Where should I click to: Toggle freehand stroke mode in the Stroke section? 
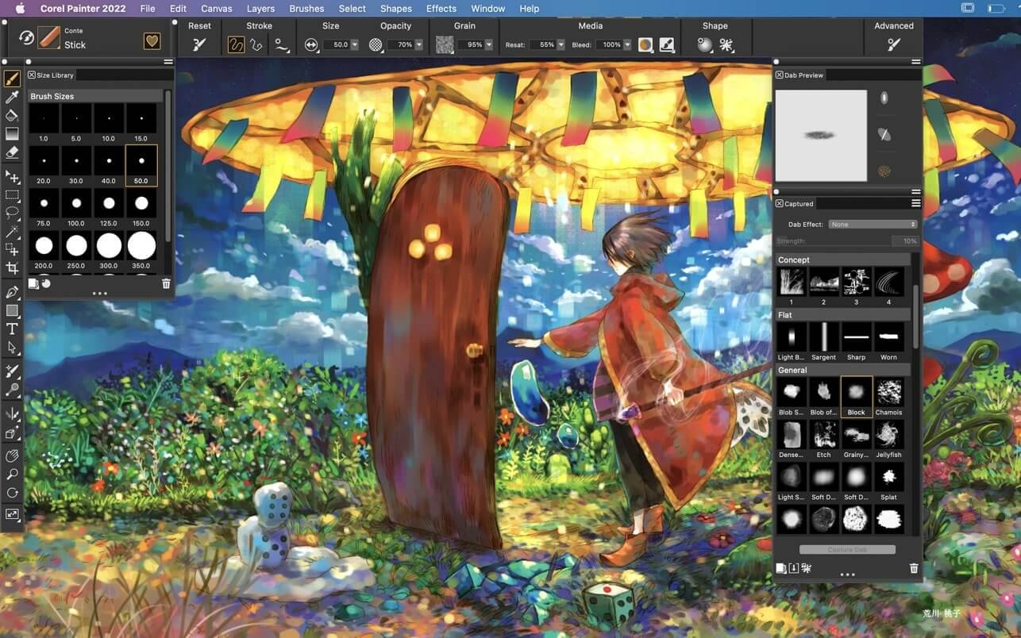(x=236, y=45)
